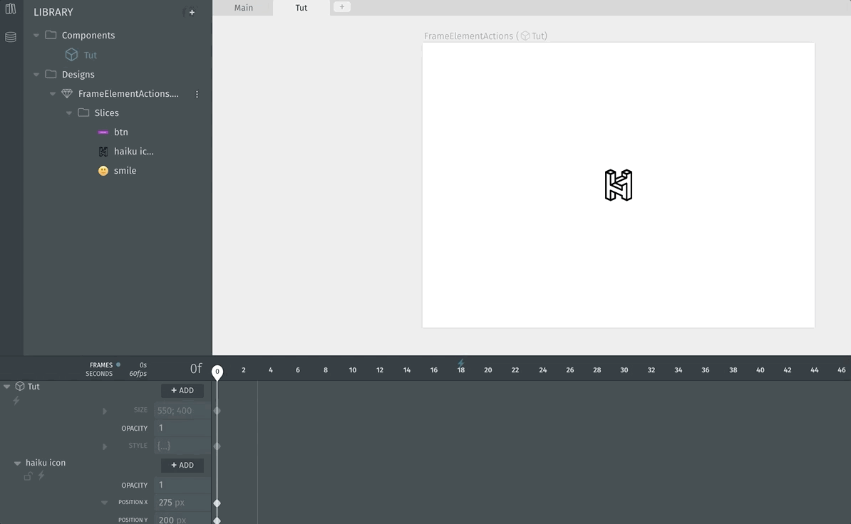Select the Tut component label in library
851x524 pixels.
90,56
